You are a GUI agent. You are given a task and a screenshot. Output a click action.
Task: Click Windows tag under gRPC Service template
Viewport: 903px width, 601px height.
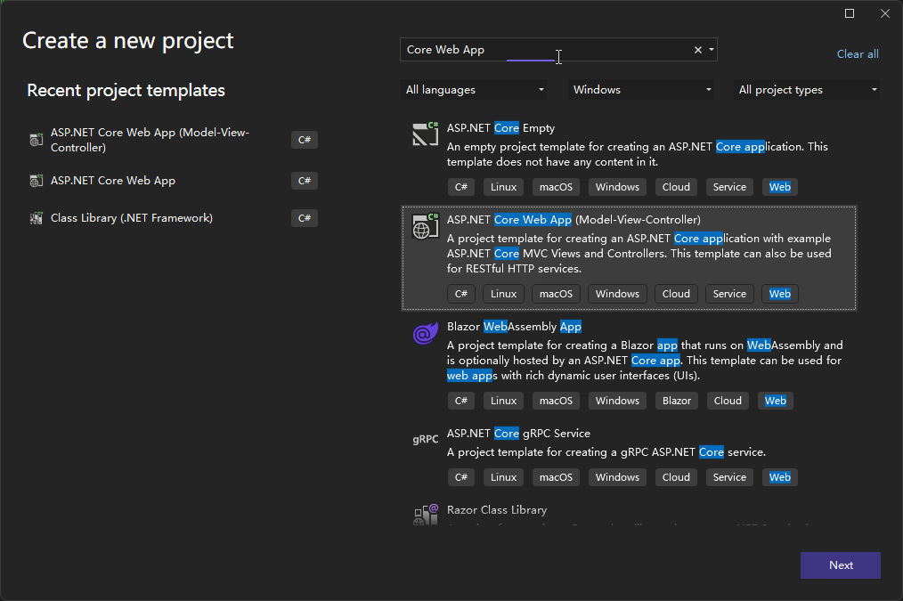[x=617, y=477]
